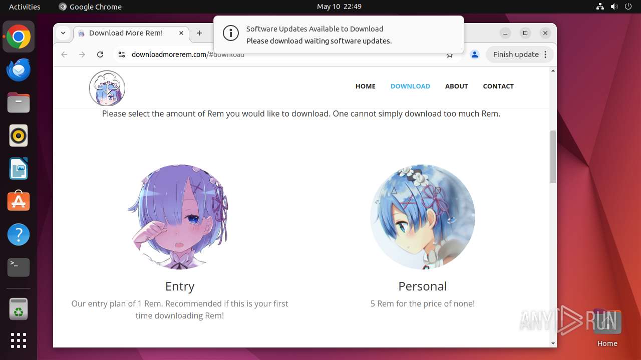Select the Personal plan Rem image
Viewport: 641px width, 360px height.
pos(422,216)
